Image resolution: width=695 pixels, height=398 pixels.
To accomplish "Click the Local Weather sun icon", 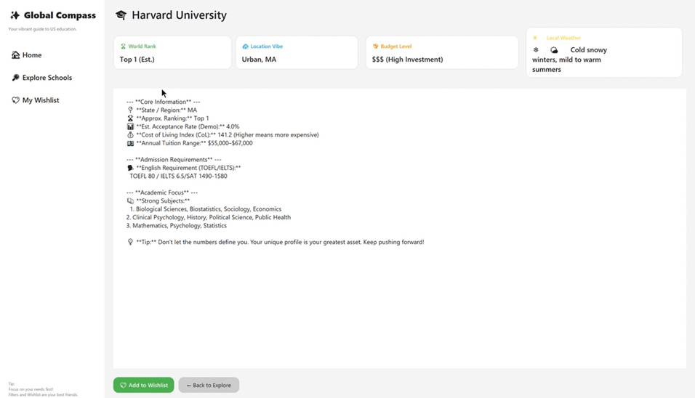I will (535, 38).
